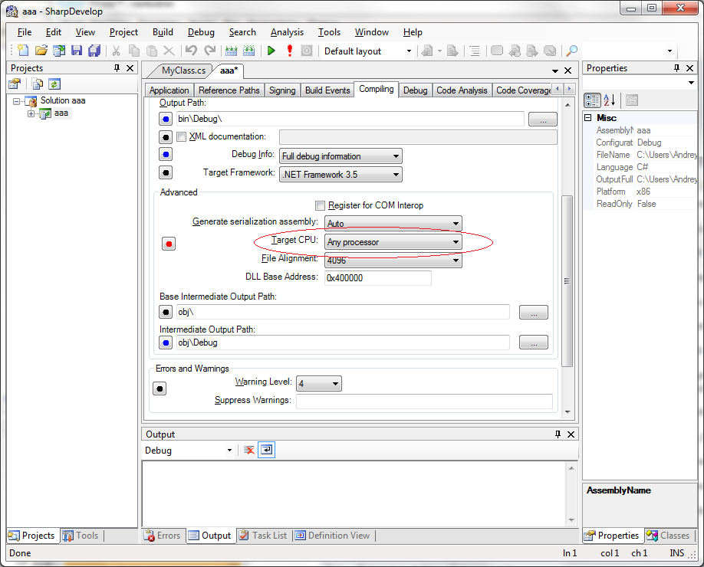Switch to the Signing tab

pos(281,90)
